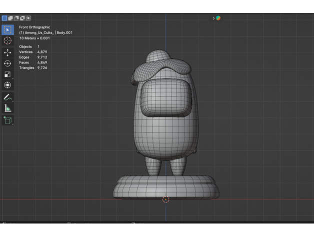The width and height of the screenshot is (314, 236).
Task: Enable the Extend selection mode
Action: (x=10, y=18)
